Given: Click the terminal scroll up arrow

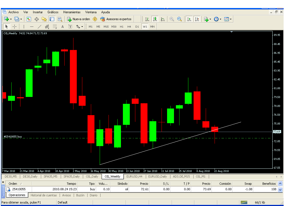Looking at the screenshot, I should tap(280, 183).
